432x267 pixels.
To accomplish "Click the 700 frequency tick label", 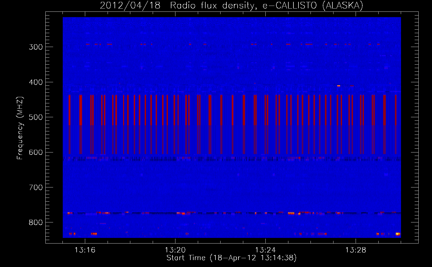I will pyautogui.click(x=36, y=187).
